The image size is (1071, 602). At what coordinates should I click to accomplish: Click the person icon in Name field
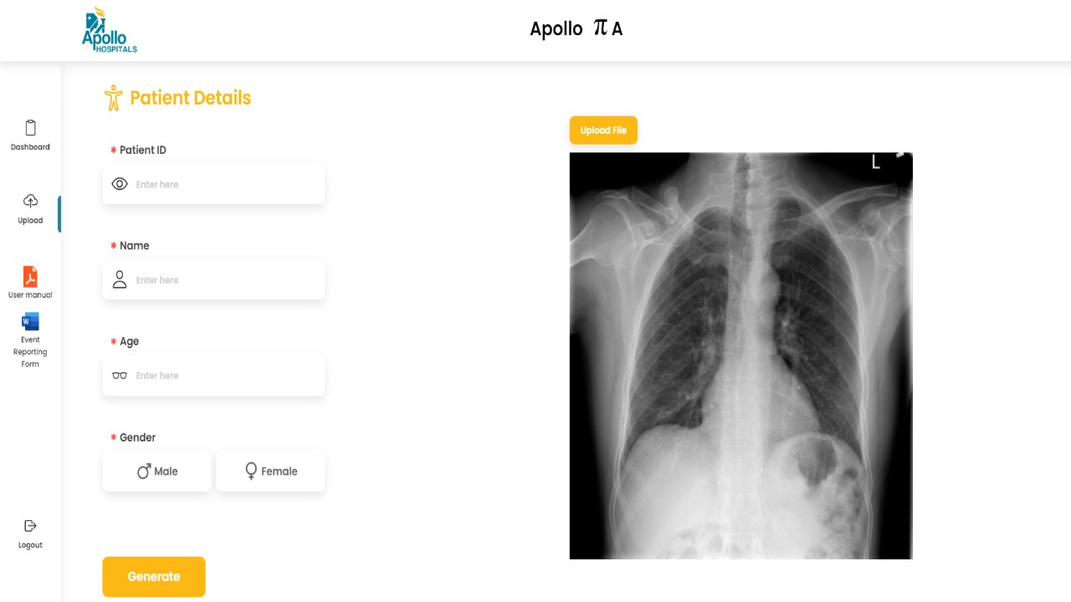(120, 279)
